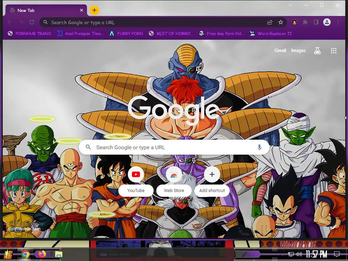
Task: Open the Chrome profile menu
Action: tap(327, 22)
